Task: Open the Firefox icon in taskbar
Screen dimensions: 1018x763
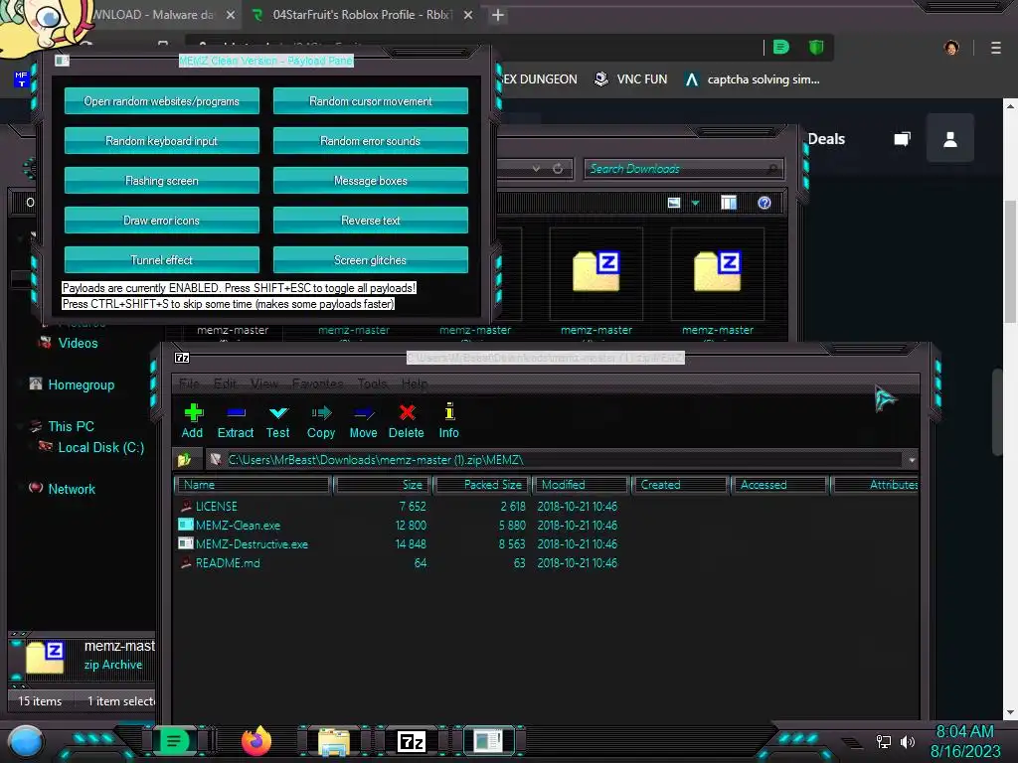Action: pyautogui.click(x=255, y=741)
